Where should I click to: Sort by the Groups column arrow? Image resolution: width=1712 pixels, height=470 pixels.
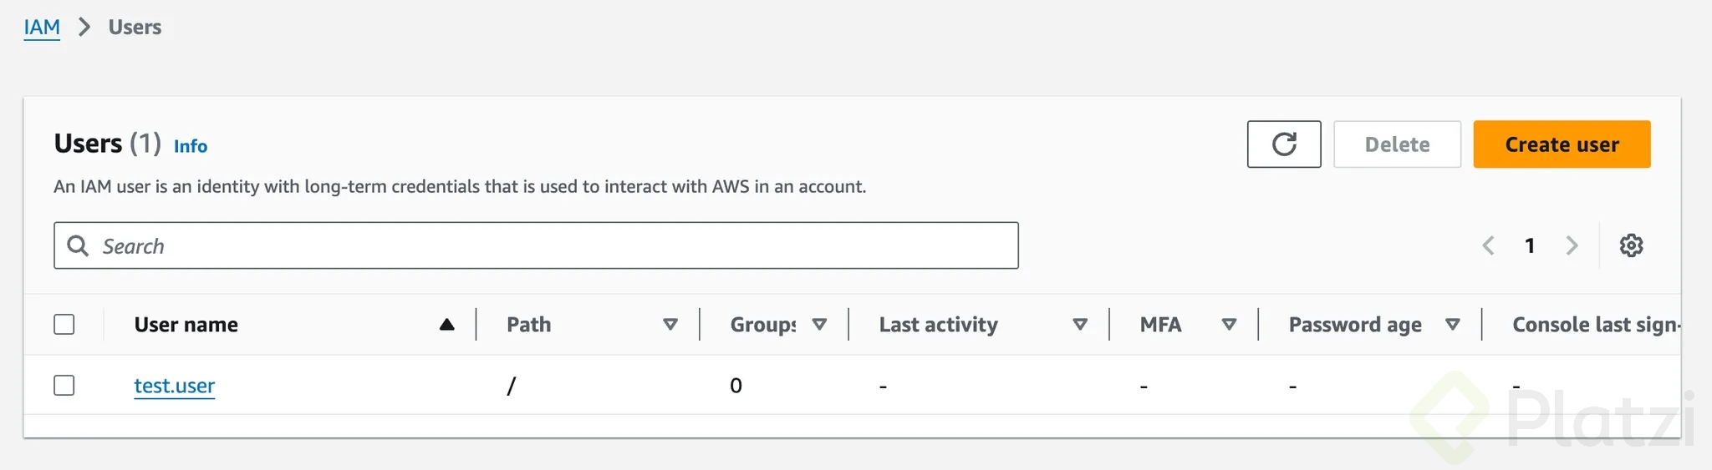coord(819,325)
